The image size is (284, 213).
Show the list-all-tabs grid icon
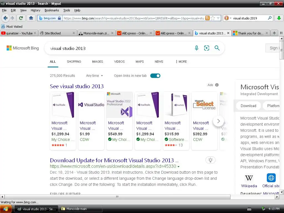[x=281, y=33]
